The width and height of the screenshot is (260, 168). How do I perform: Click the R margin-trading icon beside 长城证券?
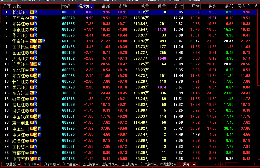pyautogui.click(x=36, y=12)
